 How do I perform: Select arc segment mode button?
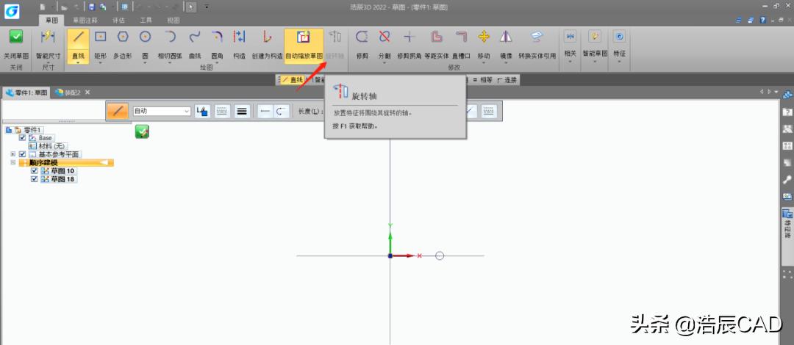point(282,112)
